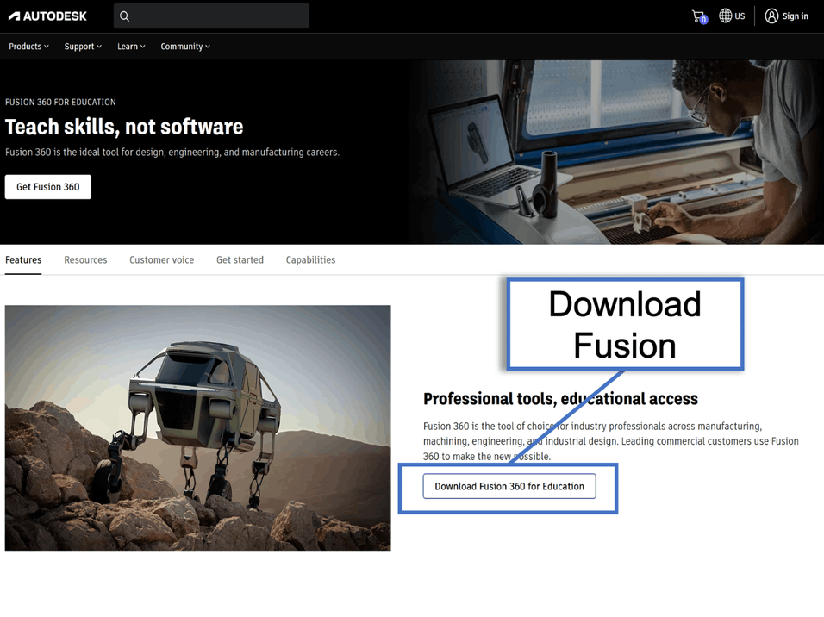Open the Support dropdown
The width and height of the screenshot is (824, 617).
click(83, 47)
